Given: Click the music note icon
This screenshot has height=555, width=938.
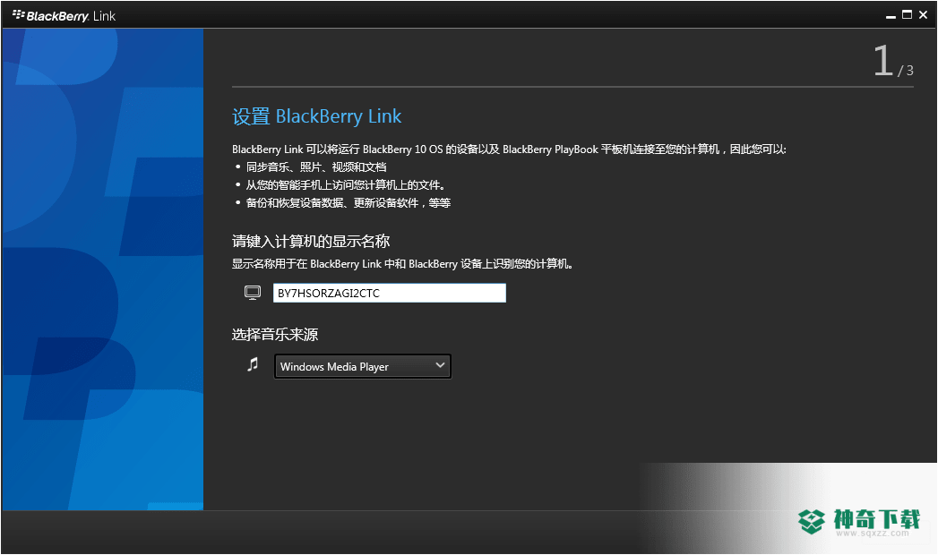Looking at the screenshot, I should [x=253, y=363].
